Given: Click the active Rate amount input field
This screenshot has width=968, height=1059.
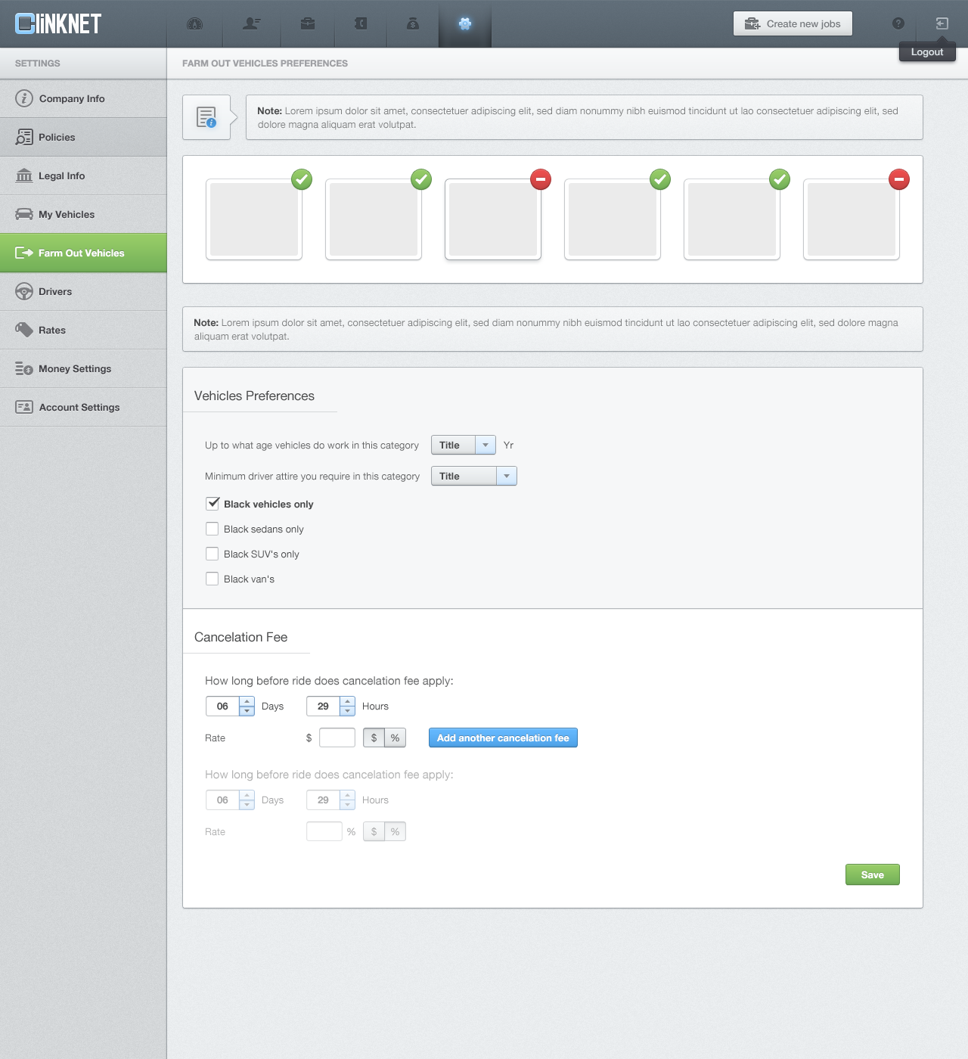Looking at the screenshot, I should [x=337, y=738].
